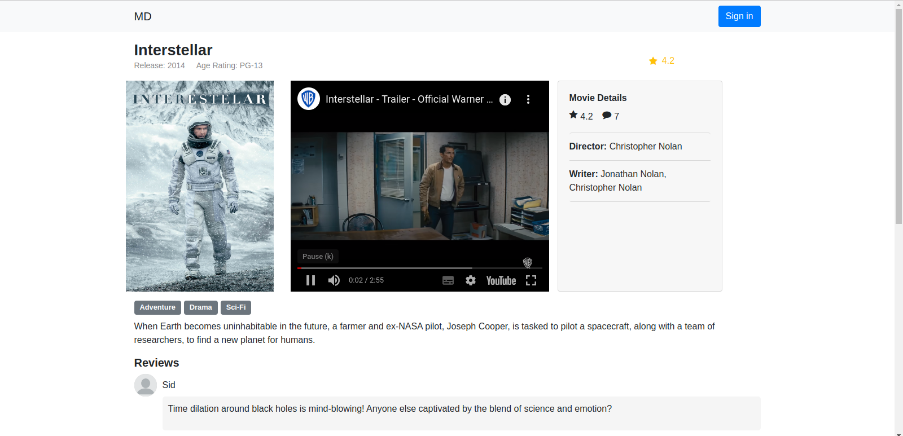903x436 pixels.
Task: Click the scrollbar down arrow
Action: [x=898, y=434]
